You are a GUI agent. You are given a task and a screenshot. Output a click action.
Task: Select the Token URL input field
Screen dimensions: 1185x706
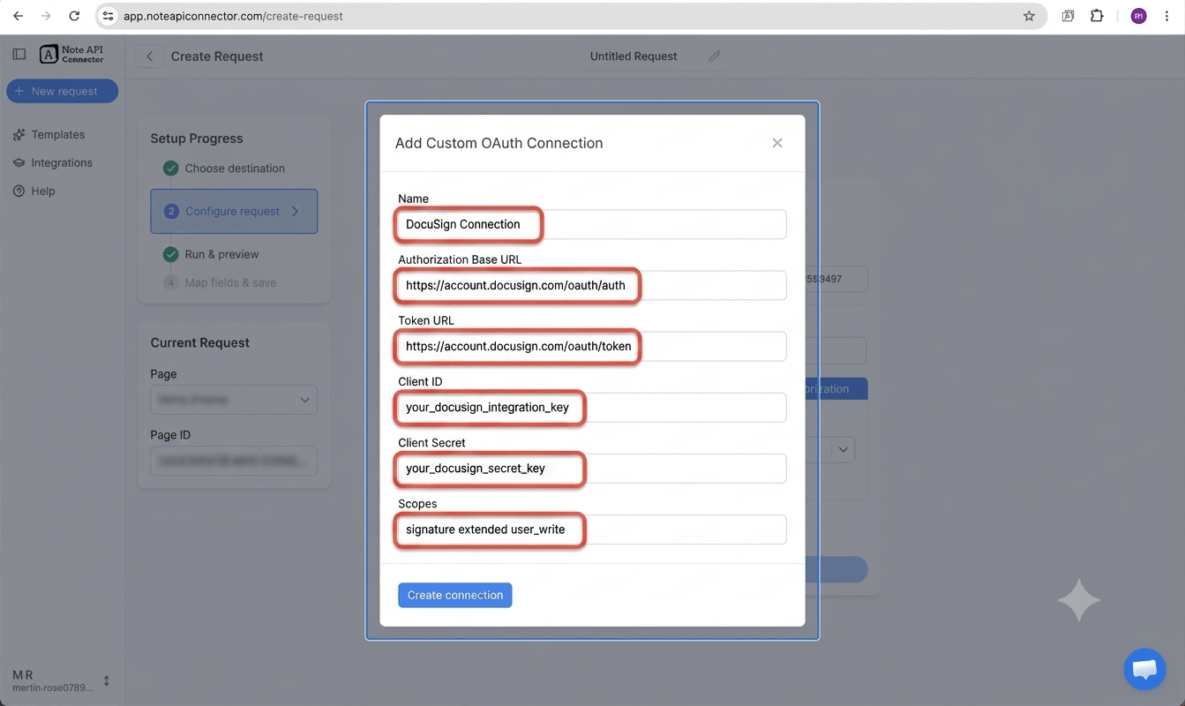point(591,346)
